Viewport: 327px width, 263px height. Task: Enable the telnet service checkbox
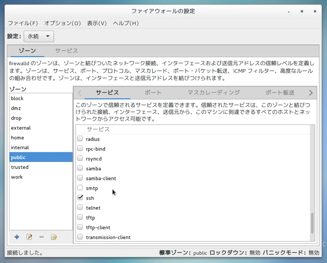(80, 207)
